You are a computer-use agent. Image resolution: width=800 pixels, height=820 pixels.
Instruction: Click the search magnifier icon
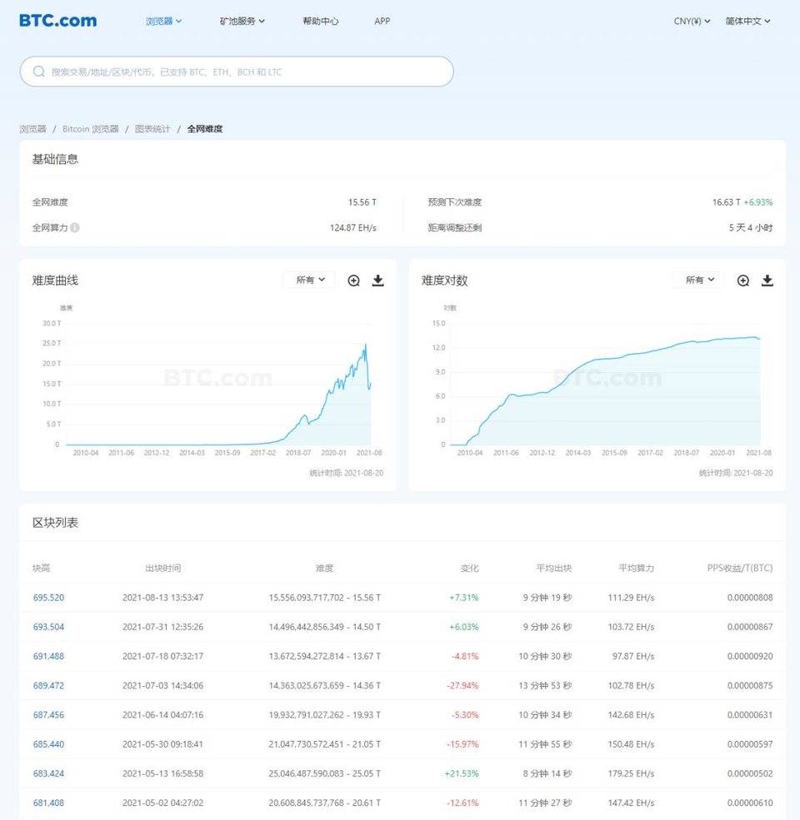[38, 72]
